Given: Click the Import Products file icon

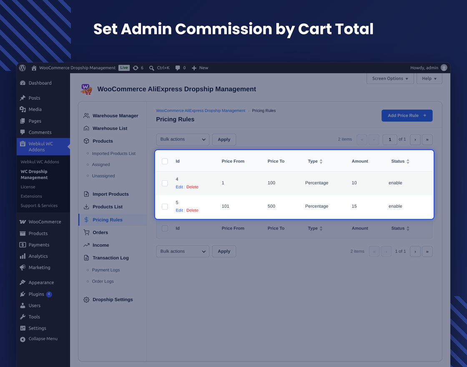Looking at the screenshot, I should pyautogui.click(x=86, y=194).
